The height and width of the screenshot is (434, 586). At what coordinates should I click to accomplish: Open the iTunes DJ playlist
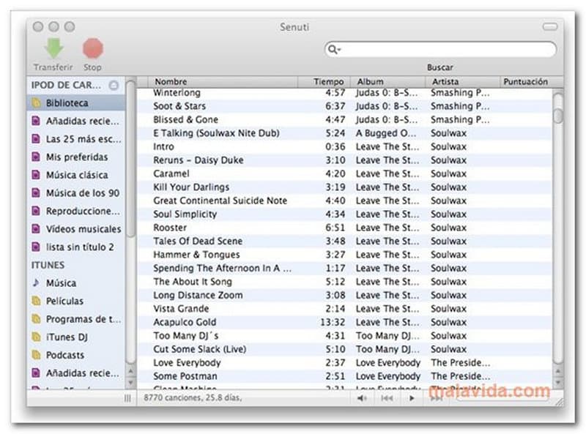point(66,337)
